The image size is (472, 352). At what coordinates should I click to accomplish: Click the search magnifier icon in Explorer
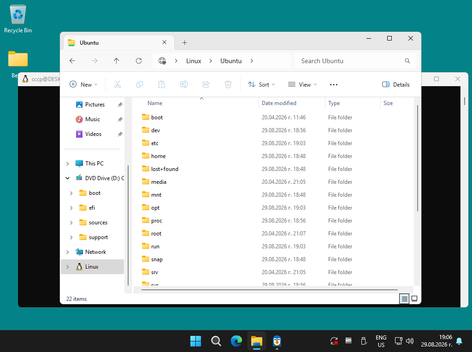pyautogui.click(x=407, y=61)
